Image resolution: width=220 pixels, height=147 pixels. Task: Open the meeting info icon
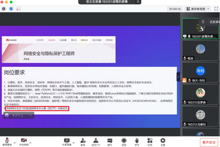point(4,9)
